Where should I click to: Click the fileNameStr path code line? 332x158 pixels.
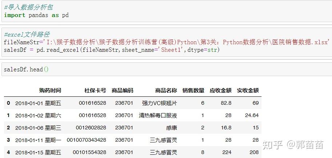tap(167, 42)
